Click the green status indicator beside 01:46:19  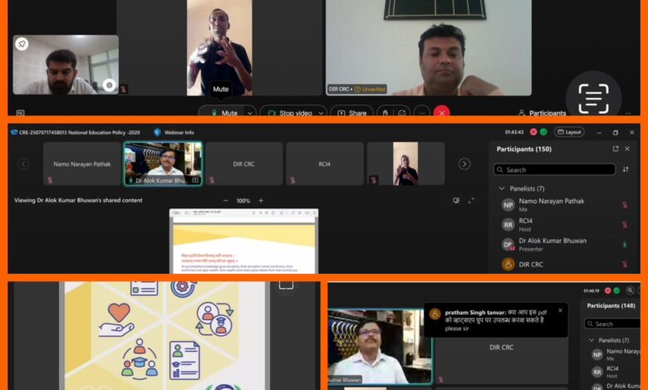click(616, 290)
